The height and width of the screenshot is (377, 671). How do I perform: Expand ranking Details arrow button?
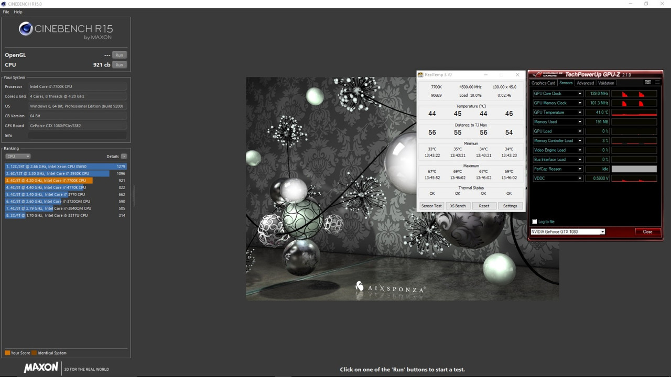(x=124, y=157)
